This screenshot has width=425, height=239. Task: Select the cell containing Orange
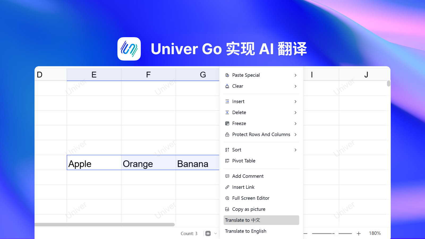(148, 163)
